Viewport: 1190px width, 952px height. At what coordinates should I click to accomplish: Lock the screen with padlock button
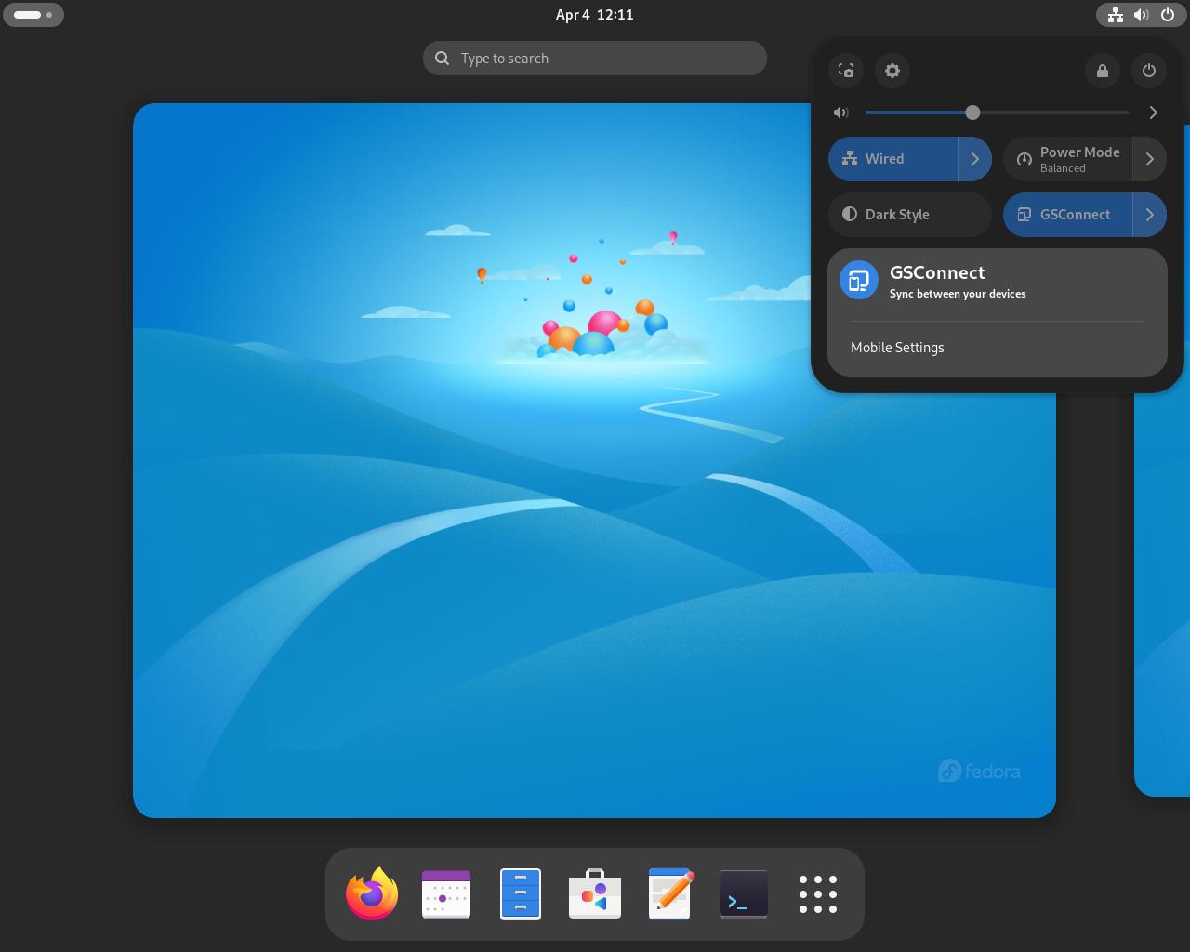point(1103,71)
